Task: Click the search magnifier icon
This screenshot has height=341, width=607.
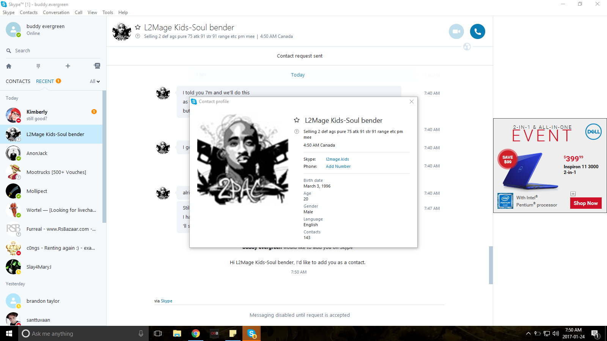Action: point(9,51)
